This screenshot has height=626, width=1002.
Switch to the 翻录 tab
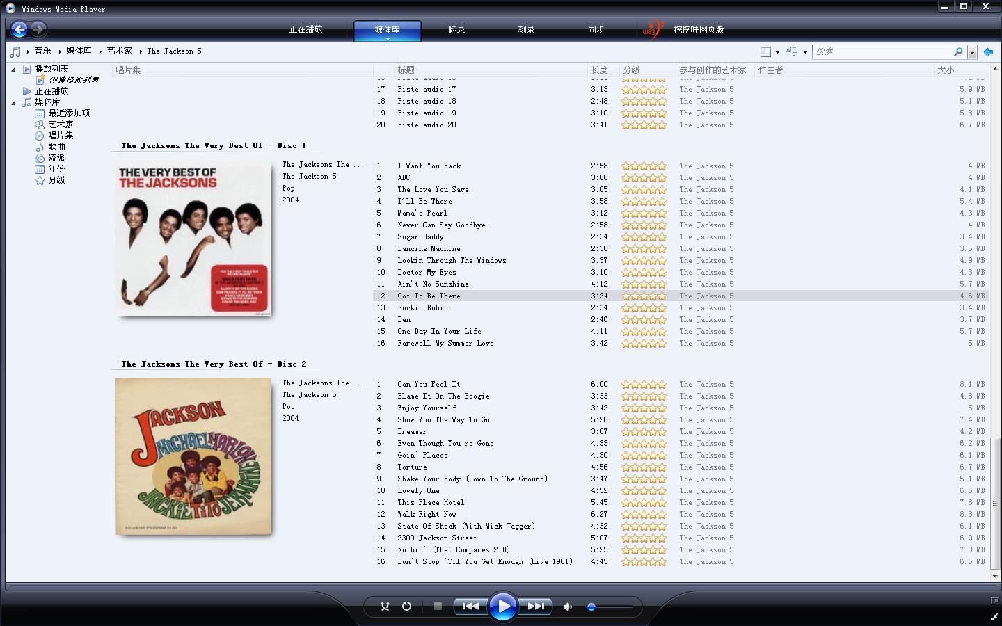456,30
